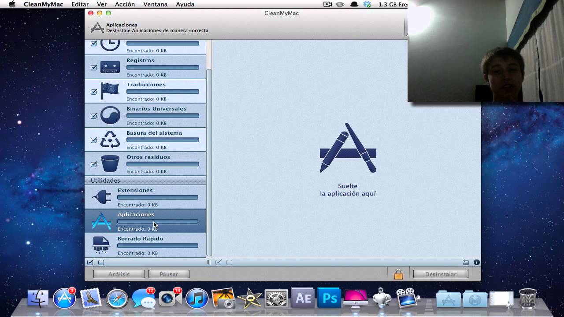Select the Otros residuos bin icon

[110, 163]
